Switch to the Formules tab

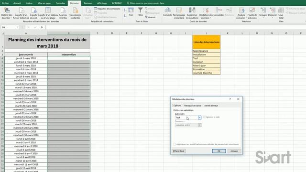coord(60,3)
